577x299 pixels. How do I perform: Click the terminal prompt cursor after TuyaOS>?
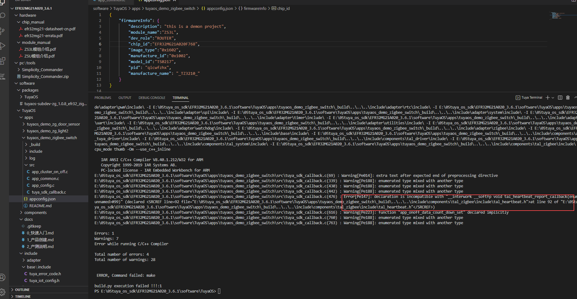tap(219, 291)
